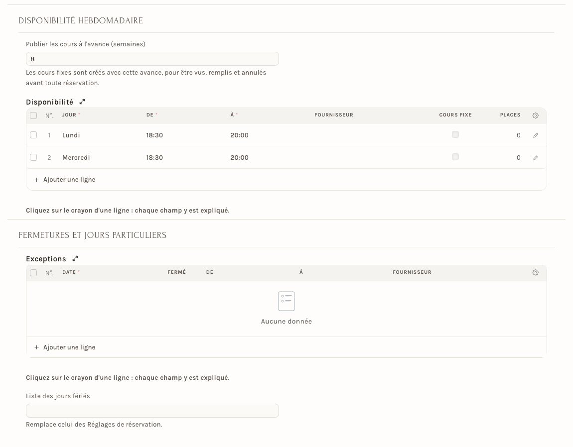Image resolution: width=573 pixels, height=447 pixels.
Task: Click the Mercredi day cell
Action: click(76, 157)
